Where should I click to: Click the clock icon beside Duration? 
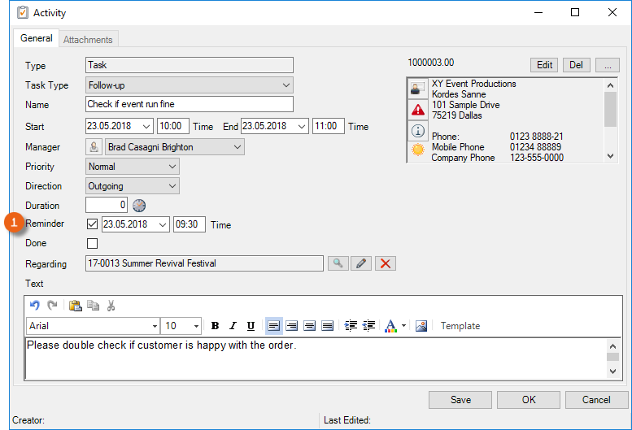tap(139, 206)
